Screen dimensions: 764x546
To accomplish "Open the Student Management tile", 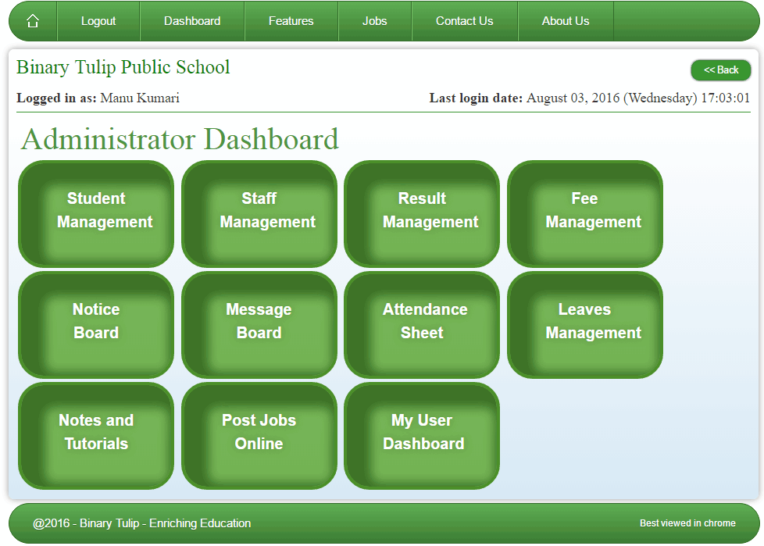I will pos(96,214).
